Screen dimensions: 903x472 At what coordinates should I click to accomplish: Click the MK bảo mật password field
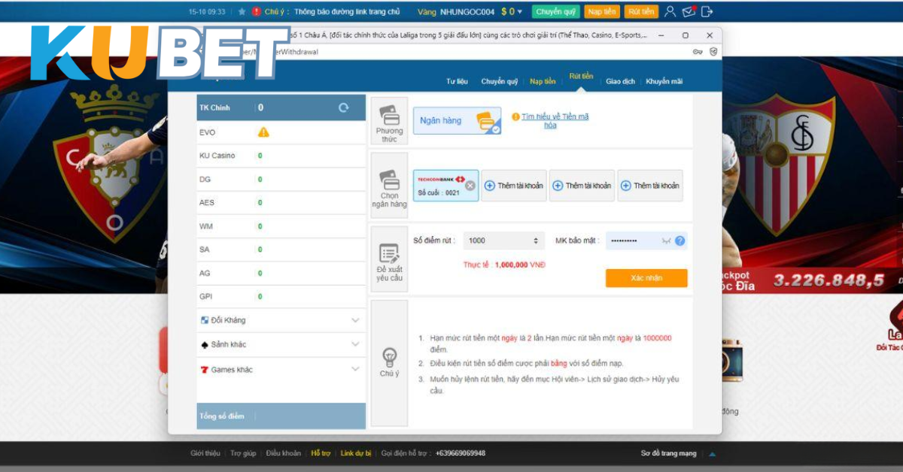632,241
